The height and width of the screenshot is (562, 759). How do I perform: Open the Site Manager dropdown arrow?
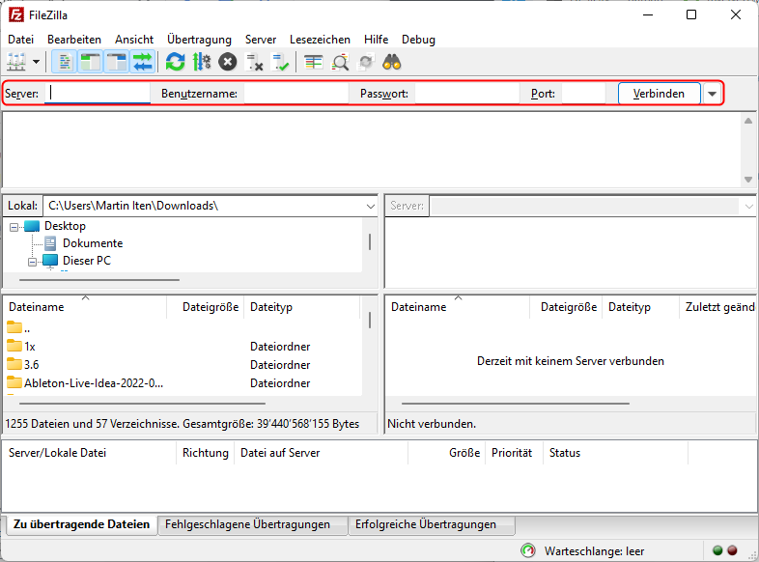click(x=37, y=62)
